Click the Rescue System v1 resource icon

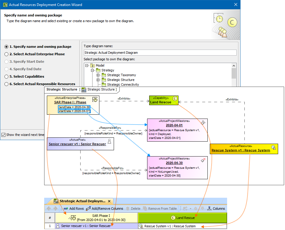273,147
